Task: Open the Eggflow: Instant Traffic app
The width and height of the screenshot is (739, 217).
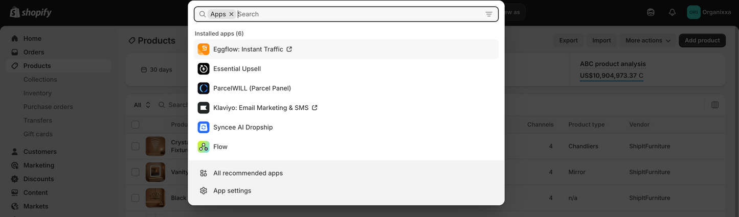Action: [346, 49]
